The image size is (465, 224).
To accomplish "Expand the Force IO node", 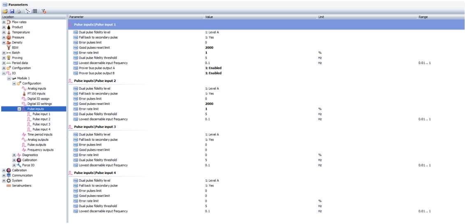I will (x=14, y=165).
